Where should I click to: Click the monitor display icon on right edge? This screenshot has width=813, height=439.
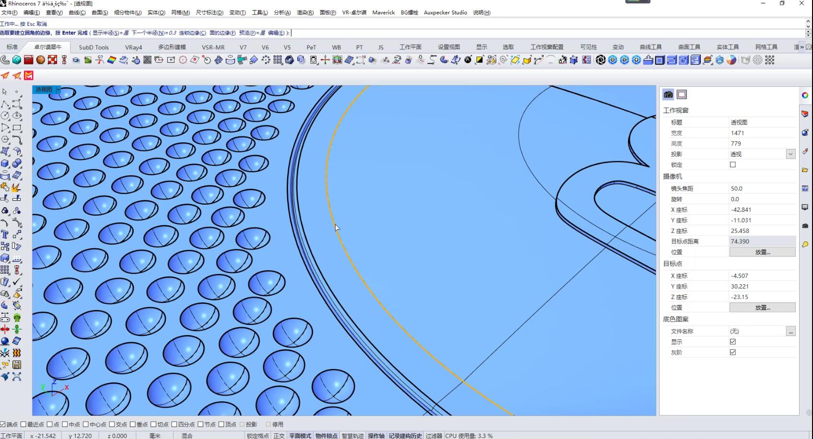[805, 207]
